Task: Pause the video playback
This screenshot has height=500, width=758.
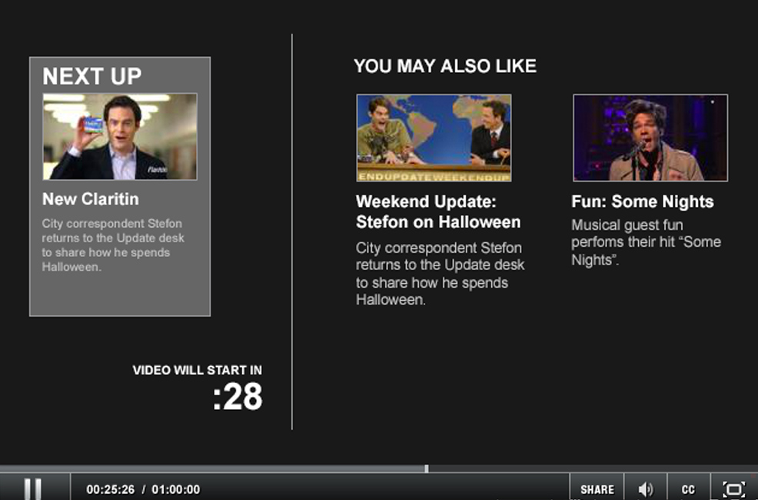Action: [x=33, y=489]
